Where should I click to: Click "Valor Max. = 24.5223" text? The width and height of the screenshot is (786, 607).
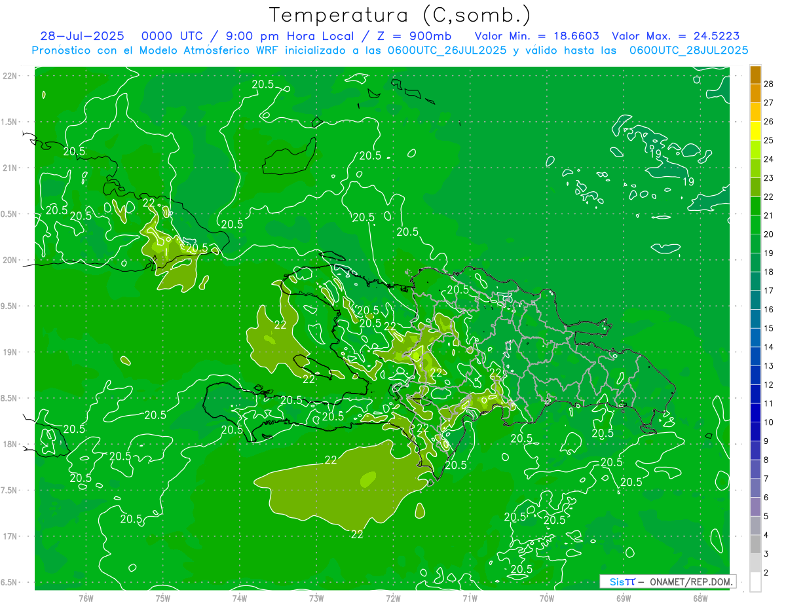pos(677,36)
